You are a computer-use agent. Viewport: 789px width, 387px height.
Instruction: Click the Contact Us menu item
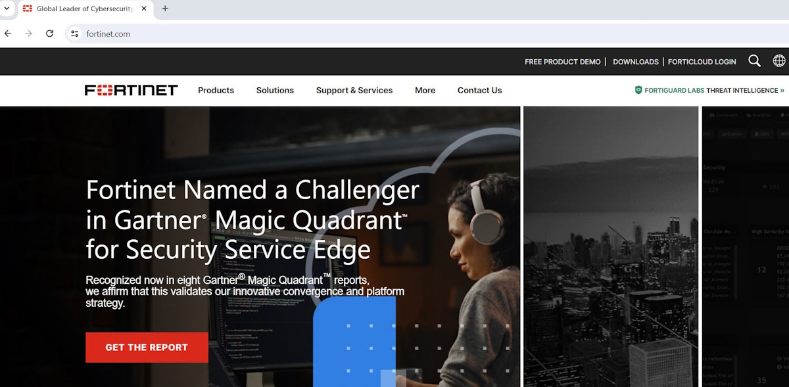coord(479,91)
